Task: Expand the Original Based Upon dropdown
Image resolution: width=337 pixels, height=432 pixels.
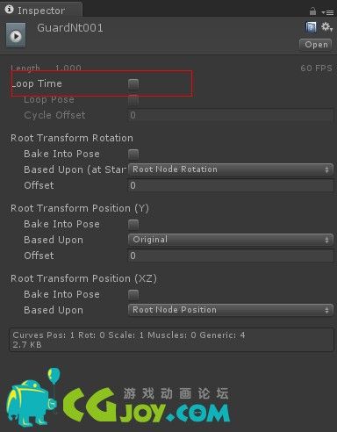Action: [231, 240]
